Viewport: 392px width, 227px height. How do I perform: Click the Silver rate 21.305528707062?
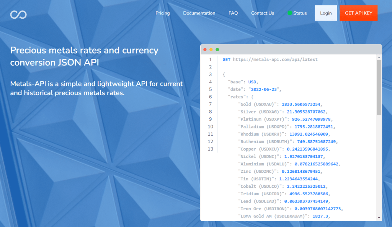[x=306, y=112]
